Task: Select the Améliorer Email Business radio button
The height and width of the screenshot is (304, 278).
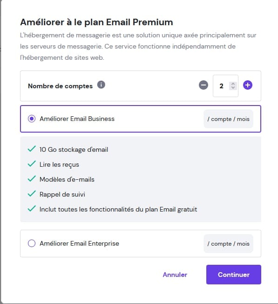Action: coord(32,119)
